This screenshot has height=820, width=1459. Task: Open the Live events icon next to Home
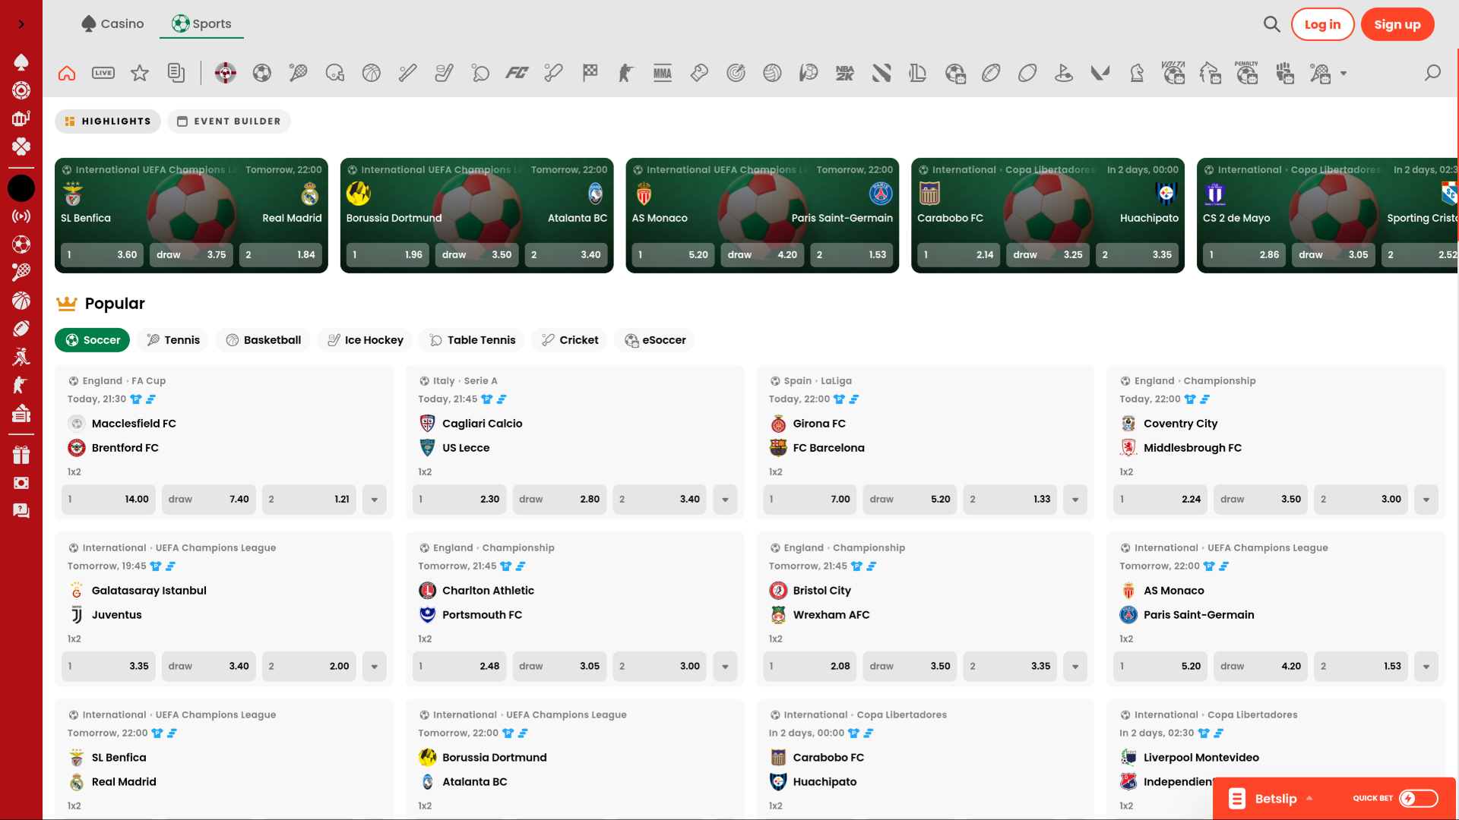pos(103,73)
